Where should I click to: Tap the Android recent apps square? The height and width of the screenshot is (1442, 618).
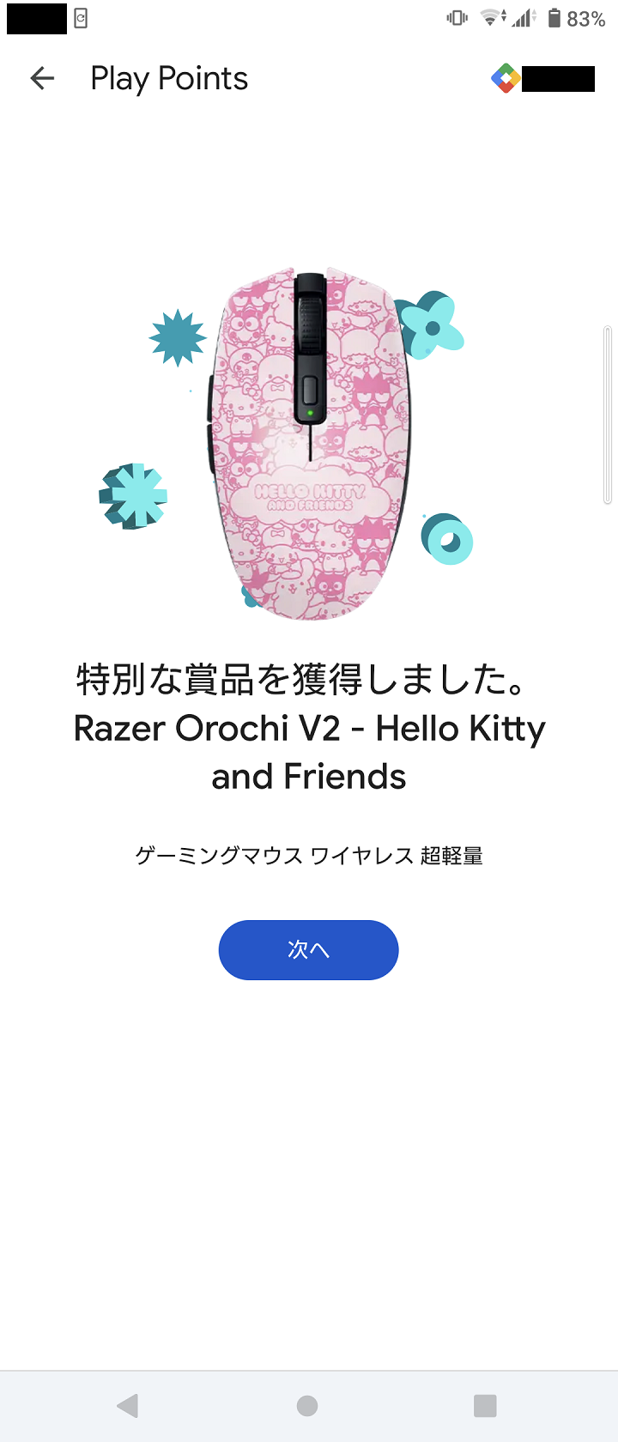coord(485,1406)
